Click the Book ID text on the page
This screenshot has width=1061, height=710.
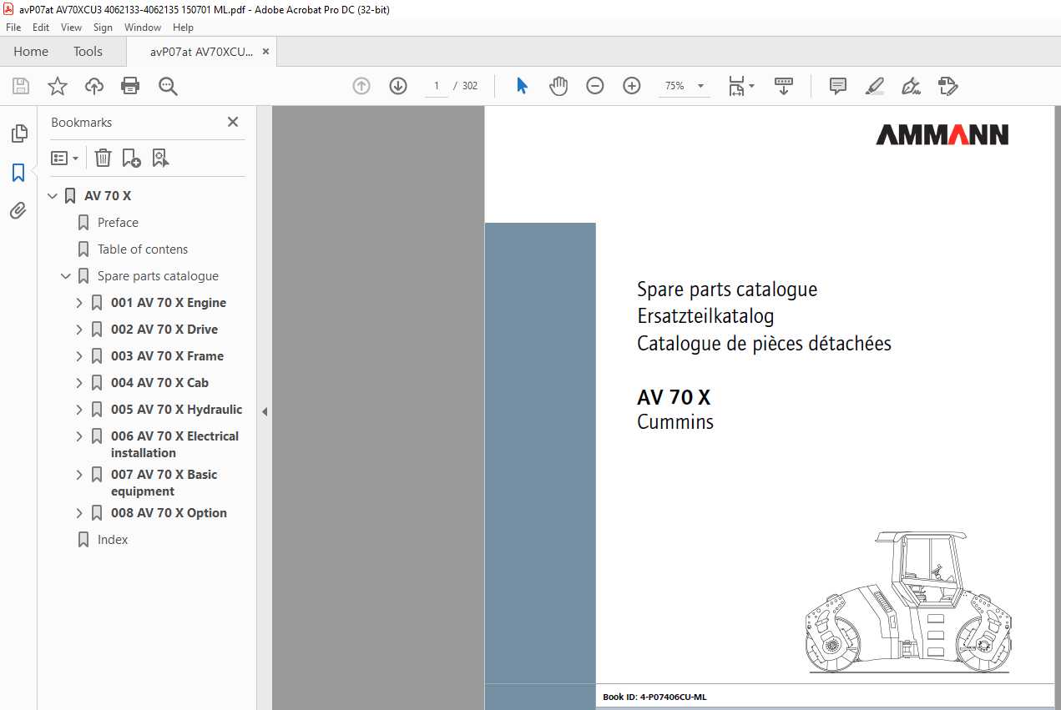click(x=655, y=697)
